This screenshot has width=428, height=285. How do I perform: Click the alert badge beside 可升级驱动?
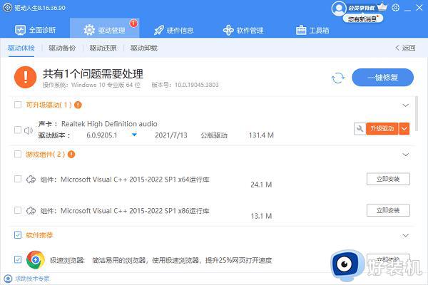pyautogui.click(x=78, y=105)
